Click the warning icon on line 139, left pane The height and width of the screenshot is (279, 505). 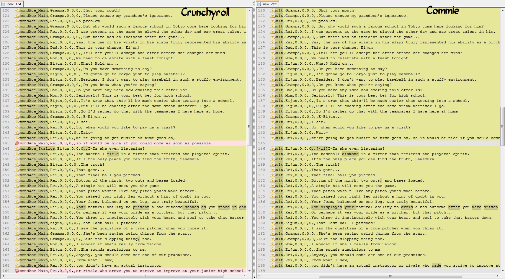[x=17, y=111]
